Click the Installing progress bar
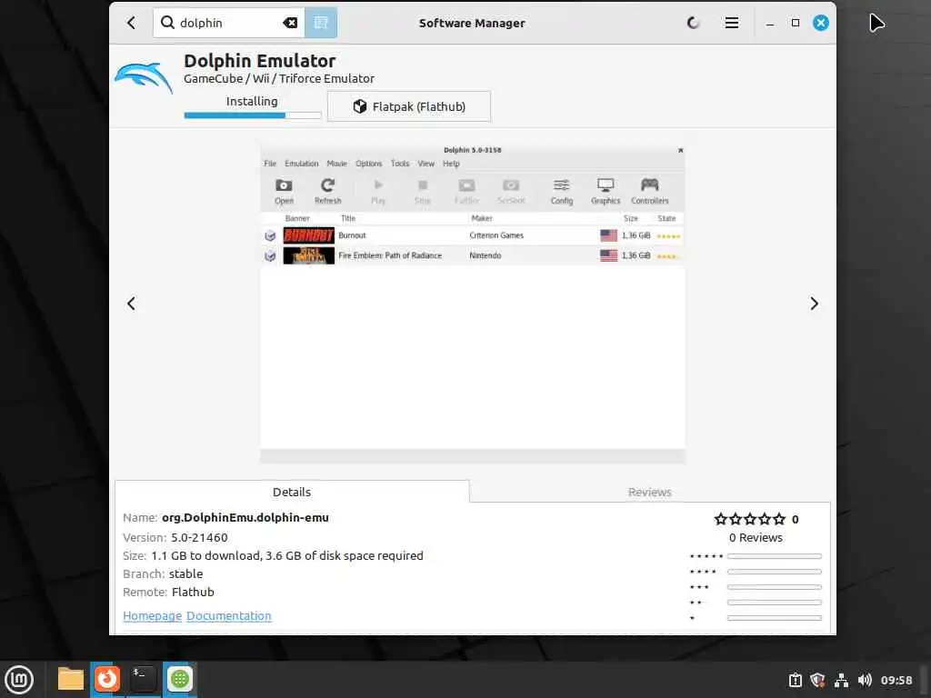 pos(253,115)
